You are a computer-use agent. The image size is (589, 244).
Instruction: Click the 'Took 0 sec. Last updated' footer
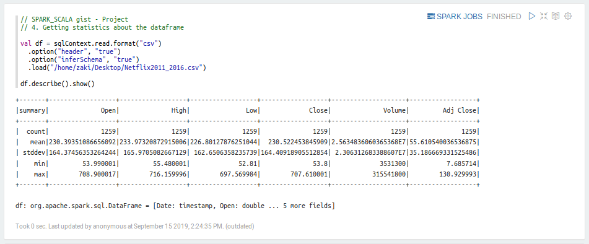point(135,227)
